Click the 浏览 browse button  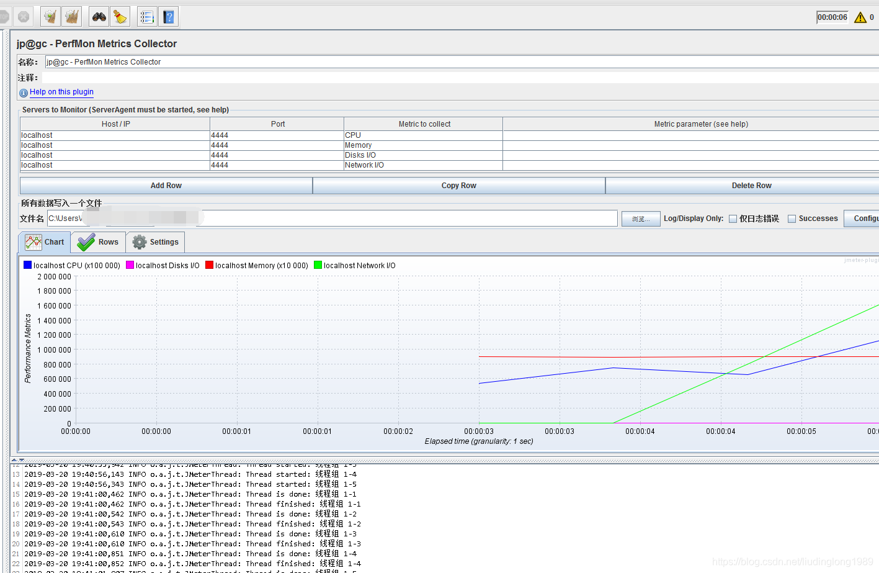point(641,219)
